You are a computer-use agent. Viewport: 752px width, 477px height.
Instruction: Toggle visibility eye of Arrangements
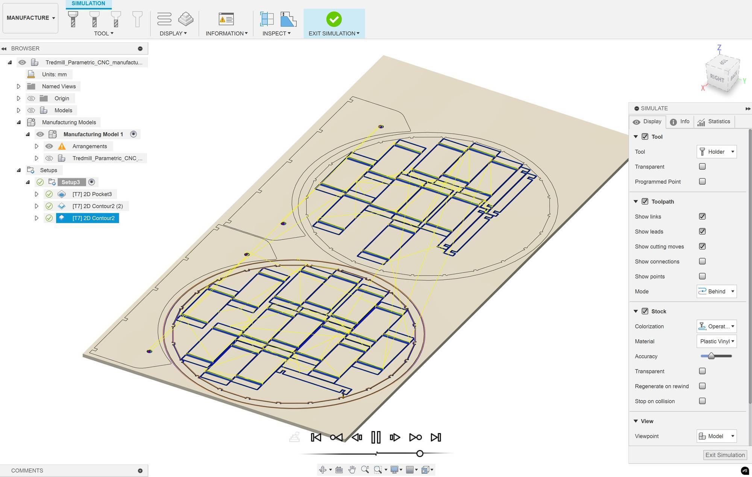(x=49, y=146)
